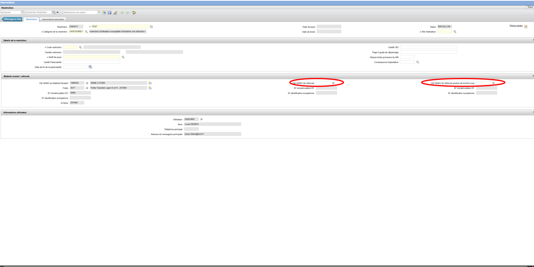Open the Conséquence Exploitation lookup magnifier
The width and height of the screenshot is (534, 267).
coord(418,62)
